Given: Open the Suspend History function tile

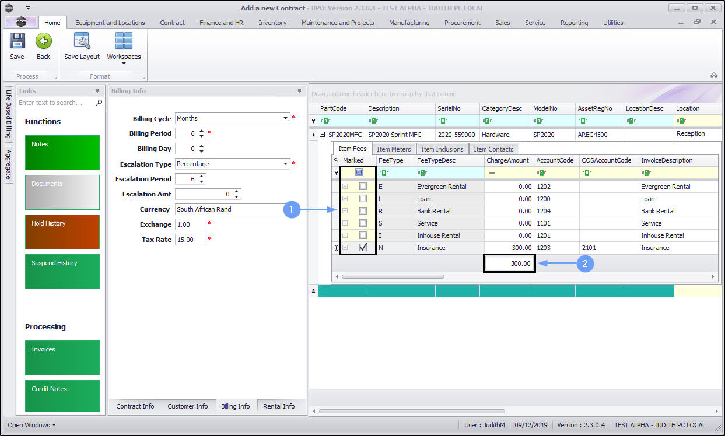Looking at the screenshot, I should click(62, 272).
